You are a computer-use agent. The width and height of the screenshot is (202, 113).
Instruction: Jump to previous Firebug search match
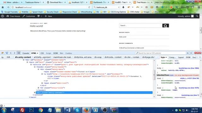click(x=187, y=53)
